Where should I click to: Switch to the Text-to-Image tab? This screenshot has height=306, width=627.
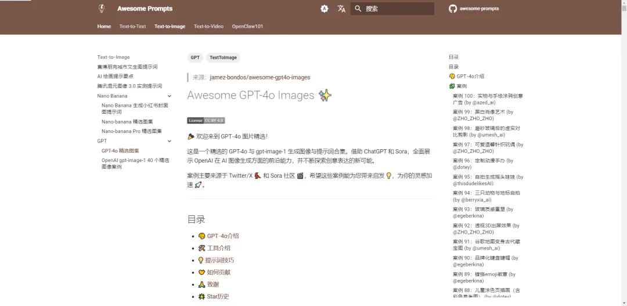pos(170,26)
